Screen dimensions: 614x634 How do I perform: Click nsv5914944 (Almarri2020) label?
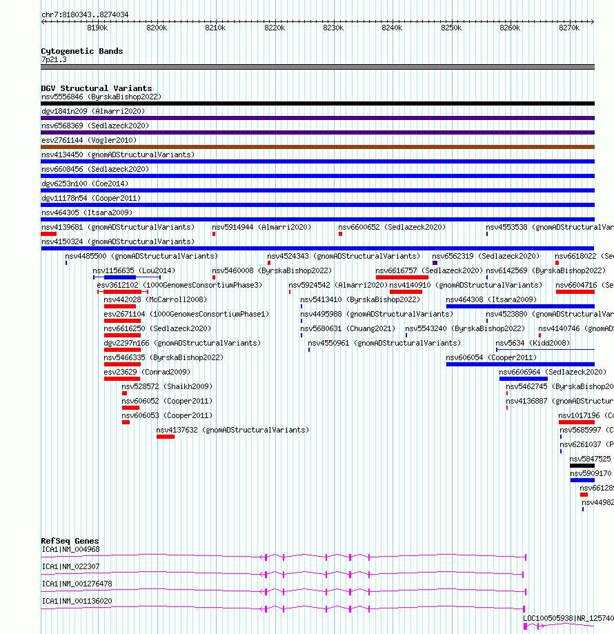pos(262,228)
